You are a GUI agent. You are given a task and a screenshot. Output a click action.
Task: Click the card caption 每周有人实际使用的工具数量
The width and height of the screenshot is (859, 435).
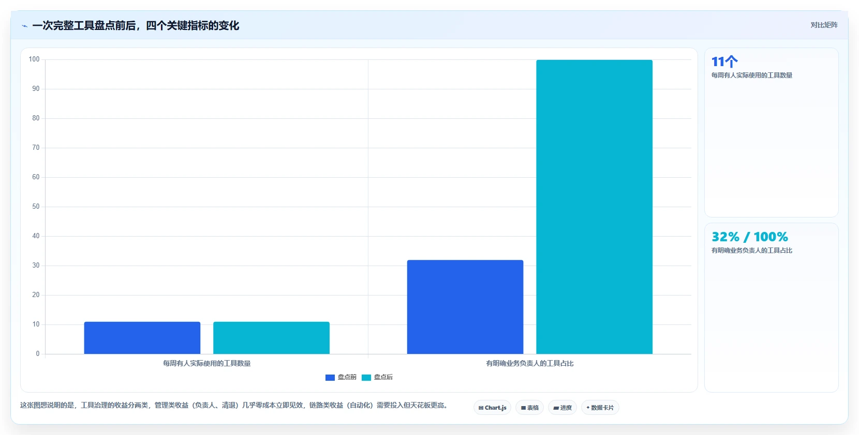coord(752,75)
